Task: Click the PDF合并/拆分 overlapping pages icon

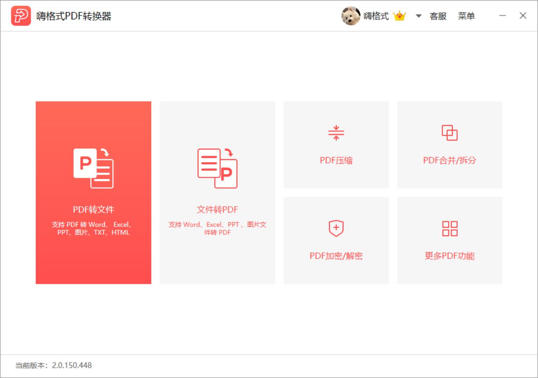Action: (449, 133)
